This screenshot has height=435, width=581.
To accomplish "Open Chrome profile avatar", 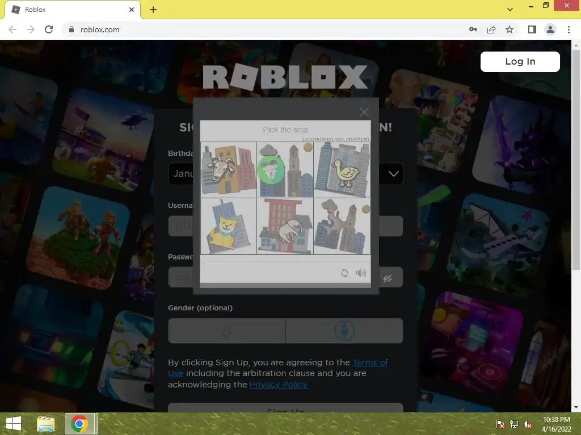I will click(x=550, y=29).
